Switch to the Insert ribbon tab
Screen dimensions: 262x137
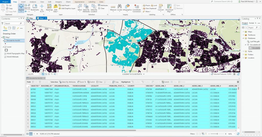point(23,2)
